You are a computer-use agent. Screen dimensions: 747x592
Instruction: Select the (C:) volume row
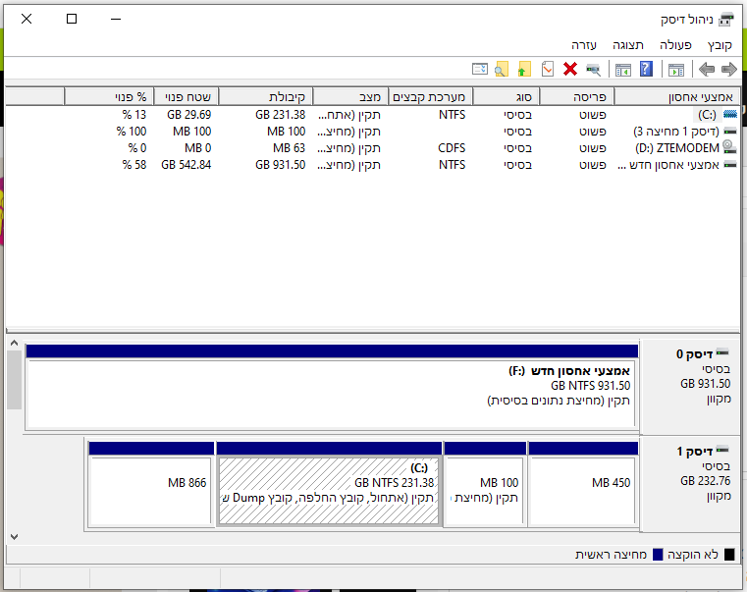[372, 115]
